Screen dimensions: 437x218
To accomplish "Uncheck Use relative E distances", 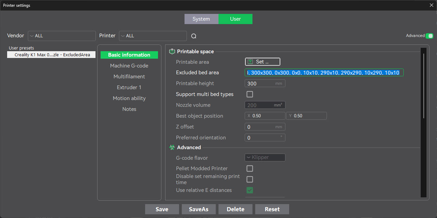I will (249, 190).
